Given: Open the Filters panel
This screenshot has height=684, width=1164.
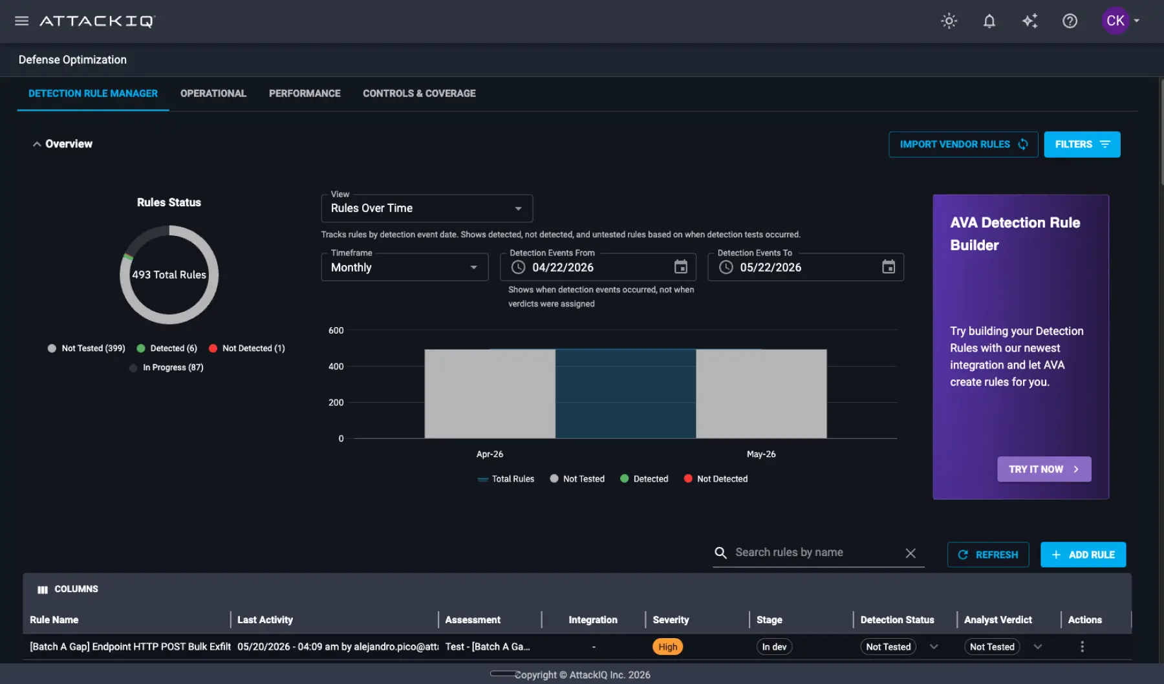Looking at the screenshot, I should pyautogui.click(x=1082, y=144).
